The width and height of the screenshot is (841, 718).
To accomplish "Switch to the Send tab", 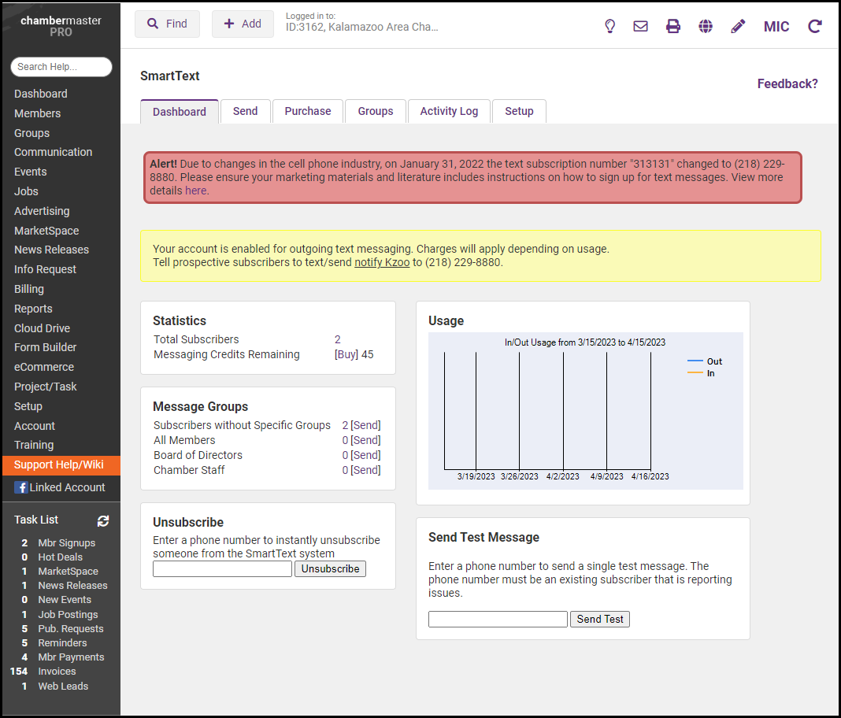I will coord(245,111).
